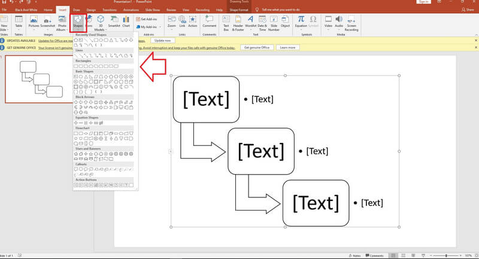Switch to Slide Sorter view in status bar
The width and height of the screenshot is (479, 259).
tap(403, 255)
